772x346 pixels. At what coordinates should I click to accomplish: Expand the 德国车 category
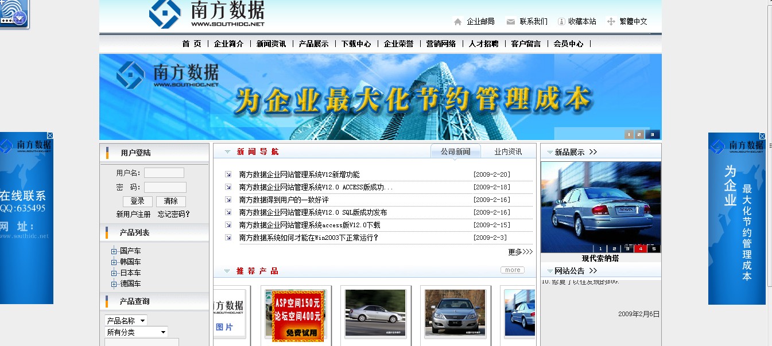click(114, 284)
